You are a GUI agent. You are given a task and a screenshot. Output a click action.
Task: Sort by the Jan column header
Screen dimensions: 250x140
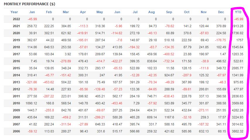tap(32, 12)
